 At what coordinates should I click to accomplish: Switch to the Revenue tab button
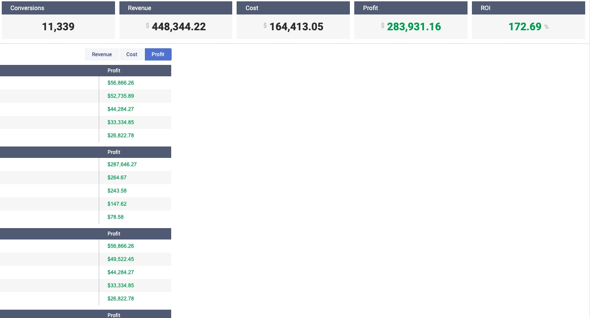102,54
